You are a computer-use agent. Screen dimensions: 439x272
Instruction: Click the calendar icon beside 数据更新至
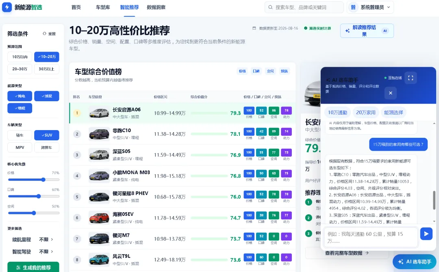pyautogui.click(x=254, y=28)
